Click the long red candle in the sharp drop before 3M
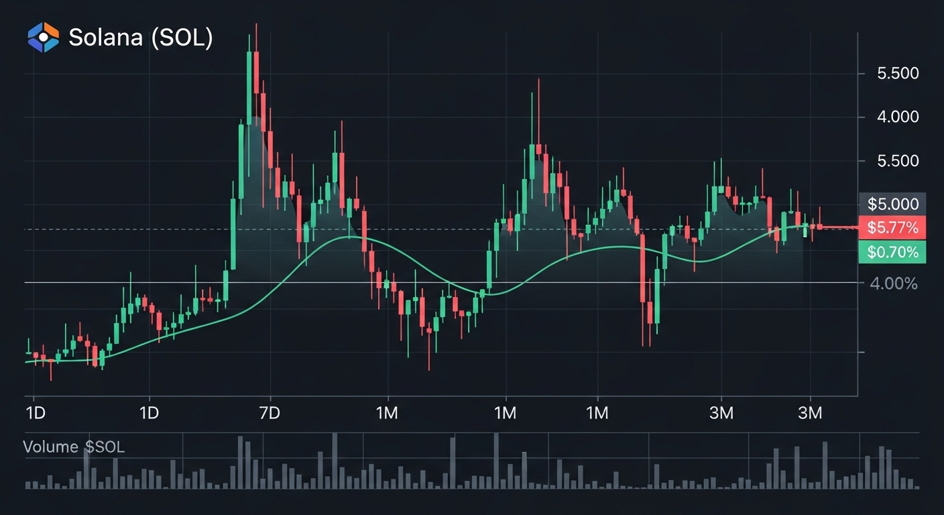 point(643,268)
